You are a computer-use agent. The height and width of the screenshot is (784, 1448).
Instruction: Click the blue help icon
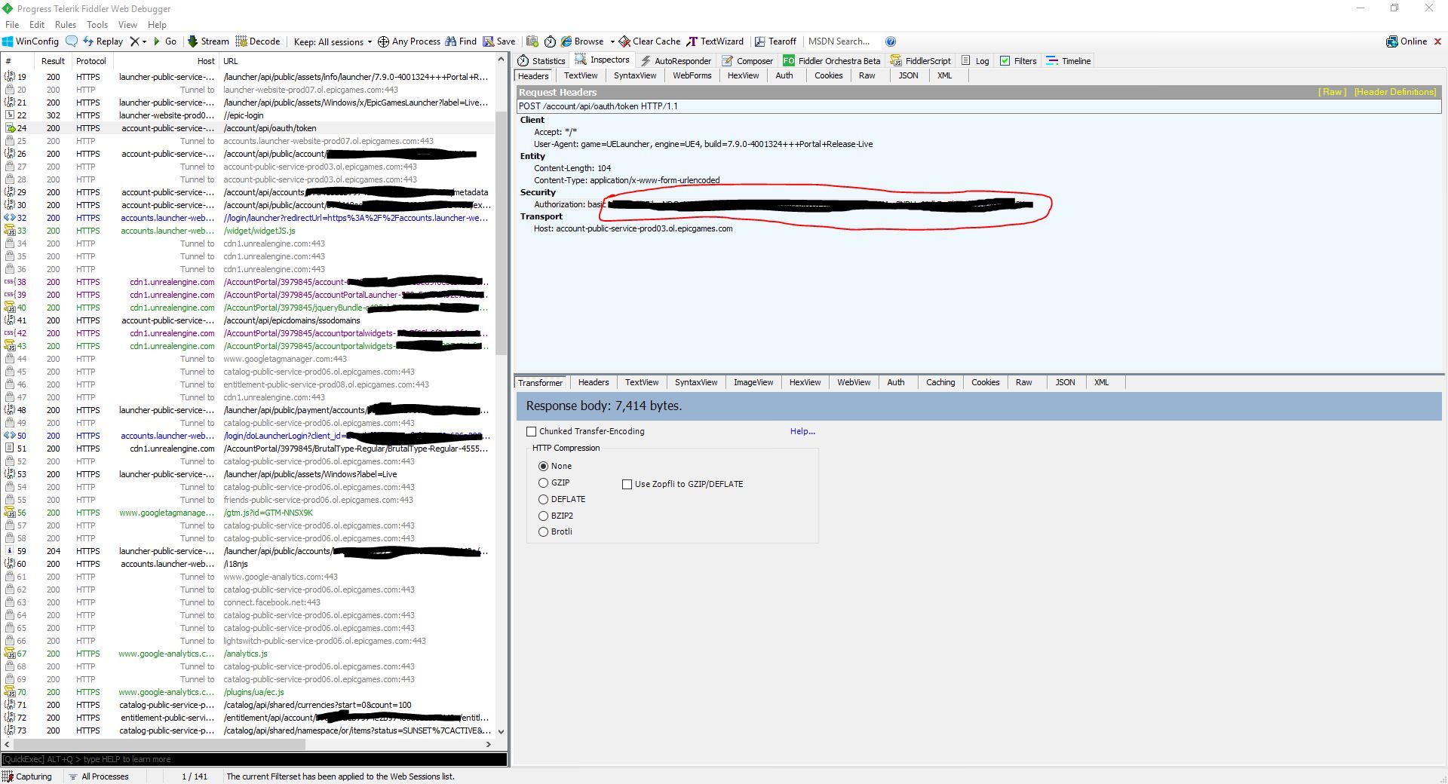click(891, 41)
